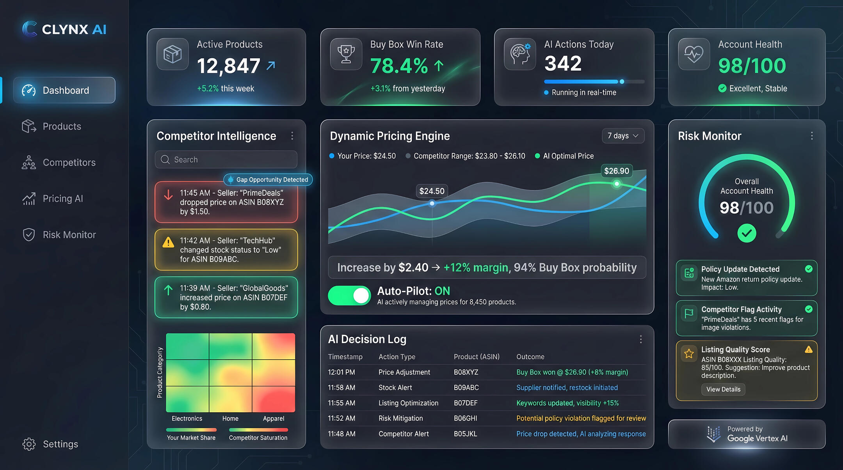This screenshot has height=470, width=843.
Task: Open the 7 days dropdown
Action: [623, 136]
